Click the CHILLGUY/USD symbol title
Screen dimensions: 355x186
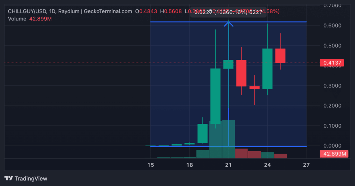(28, 11)
